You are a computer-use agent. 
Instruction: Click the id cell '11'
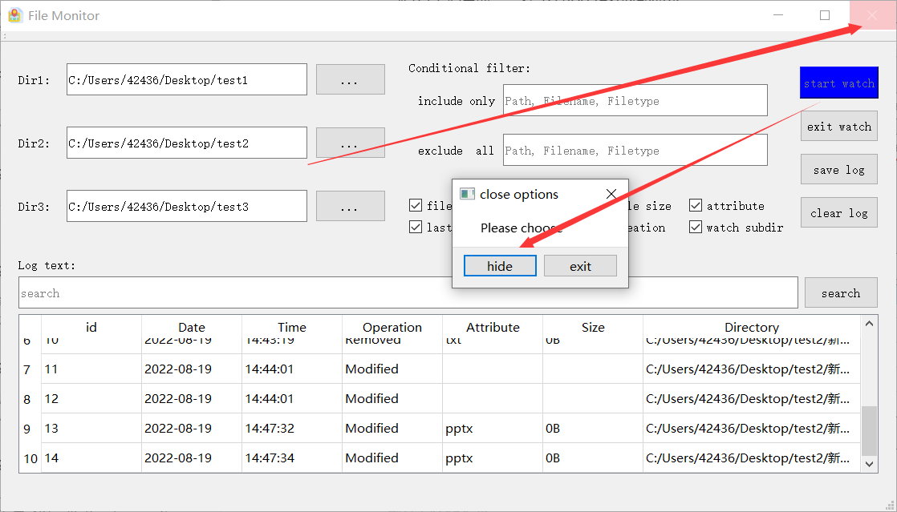91,369
